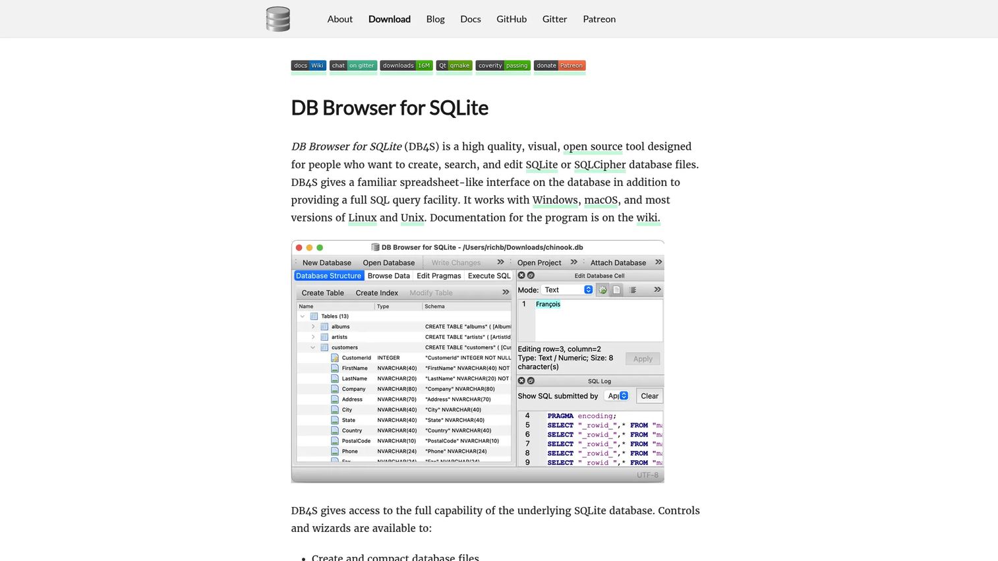The width and height of the screenshot is (998, 561).
Task: Open the Qt qmake badge
Action: pos(454,66)
